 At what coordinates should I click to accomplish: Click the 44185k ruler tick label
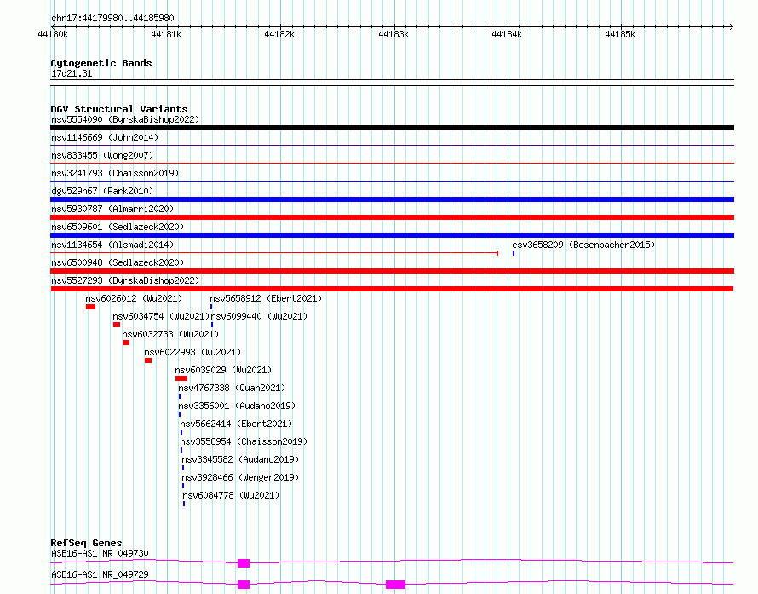[x=620, y=34]
